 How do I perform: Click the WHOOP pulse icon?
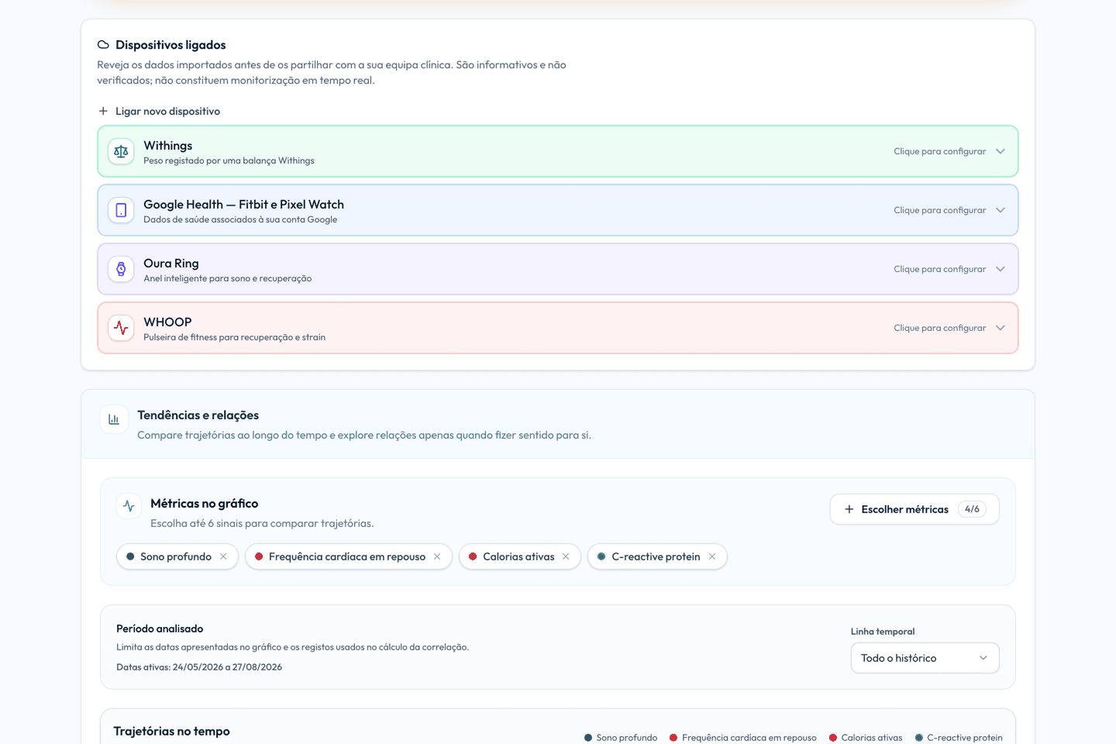[x=121, y=328]
